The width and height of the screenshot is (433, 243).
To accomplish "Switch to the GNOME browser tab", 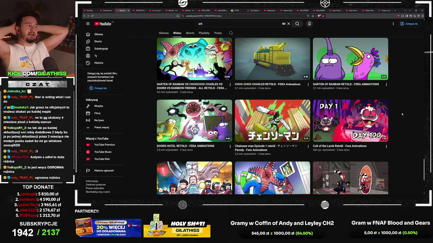I will coord(139,10).
